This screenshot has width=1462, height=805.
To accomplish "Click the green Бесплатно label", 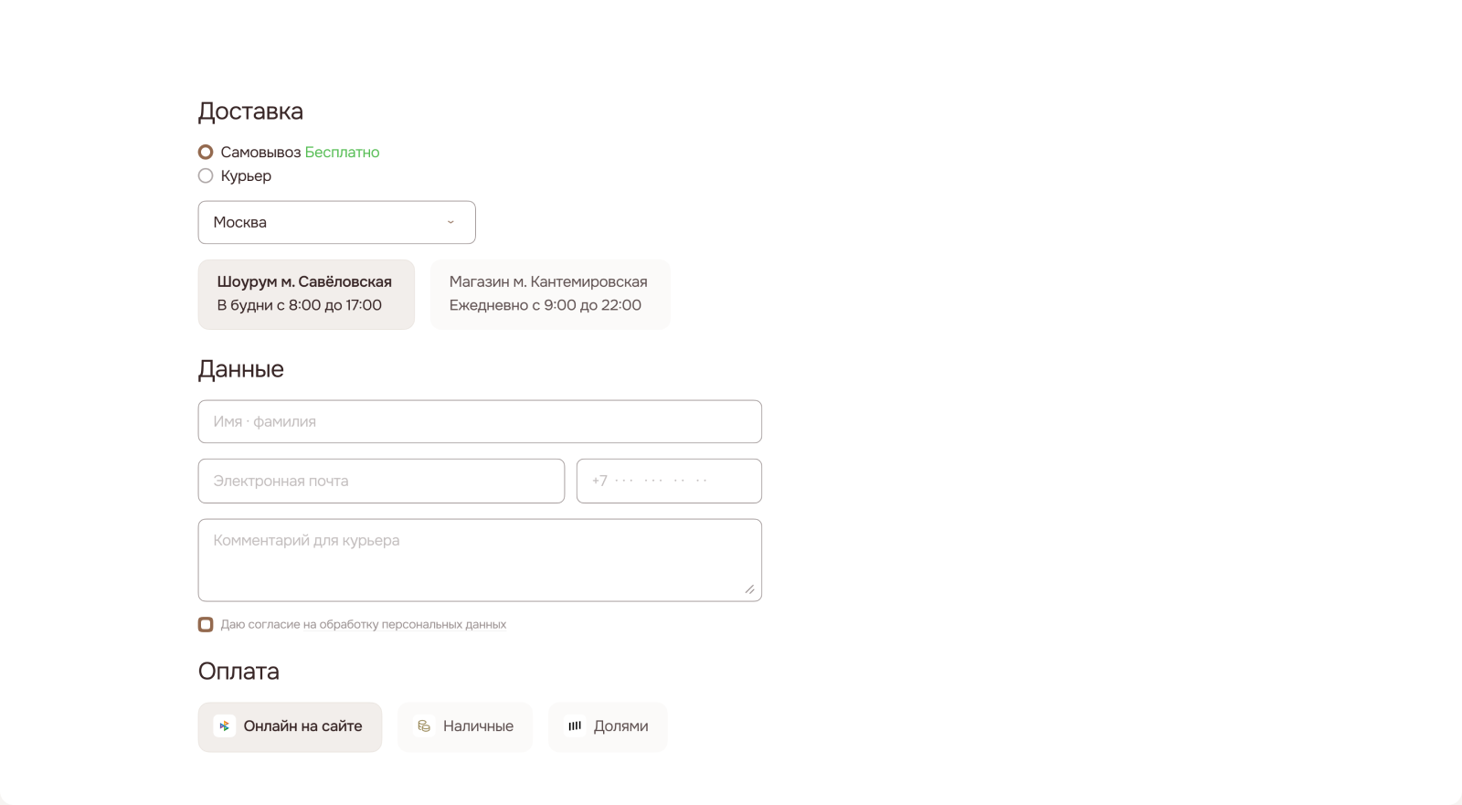I will tap(342, 152).
